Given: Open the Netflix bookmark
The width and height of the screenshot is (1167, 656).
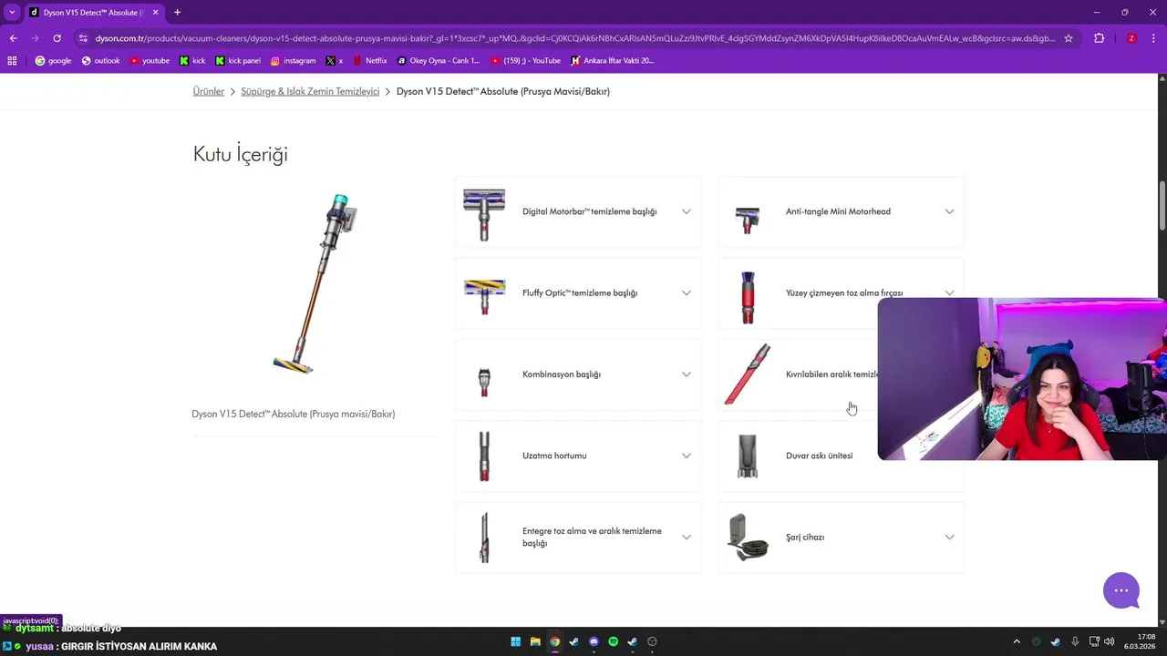Looking at the screenshot, I should pyautogui.click(x=369, y=61).
